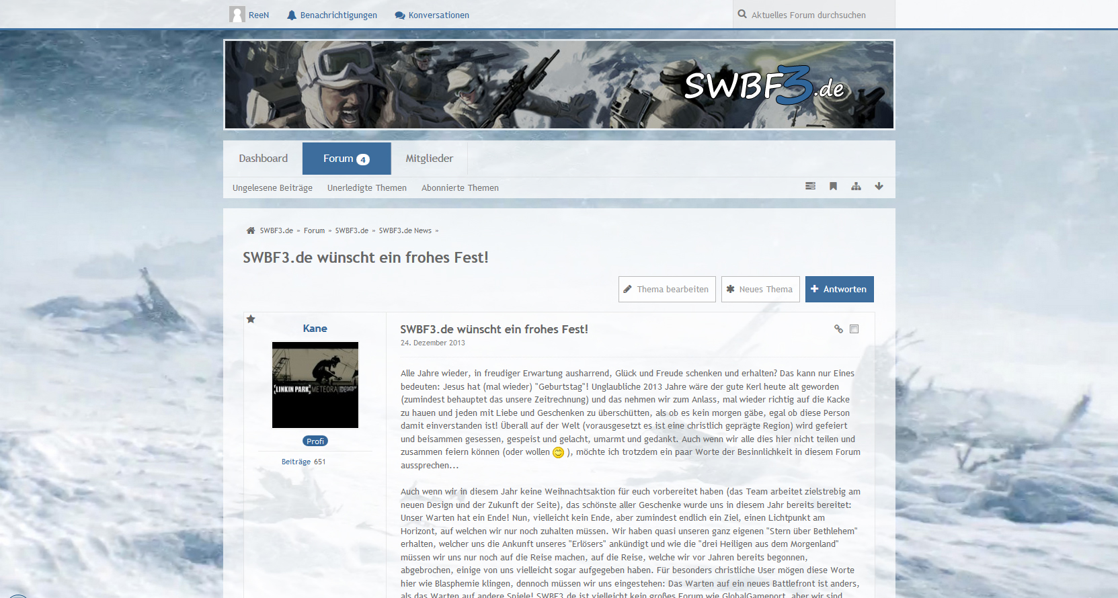Click the speech-bubbles icon next to Konversationen
This screenshot has height=598, width=1118.
[400, 15]
